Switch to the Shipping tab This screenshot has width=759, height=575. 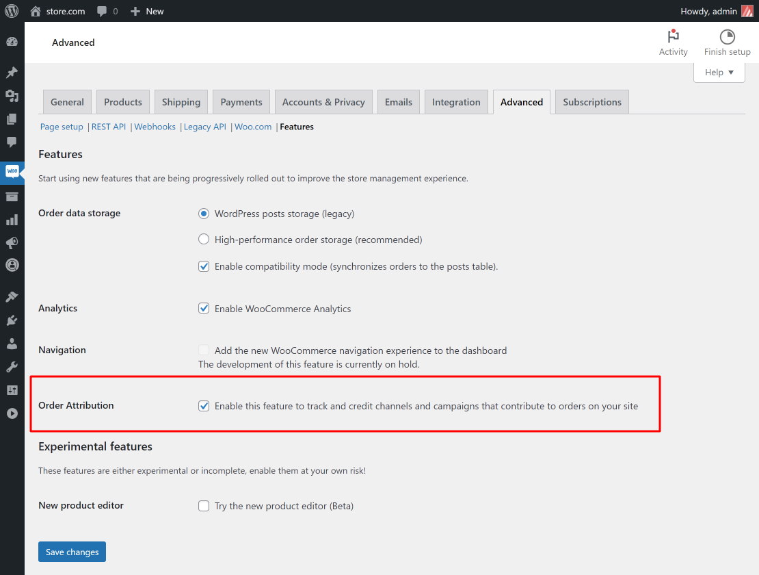point(181,102)
